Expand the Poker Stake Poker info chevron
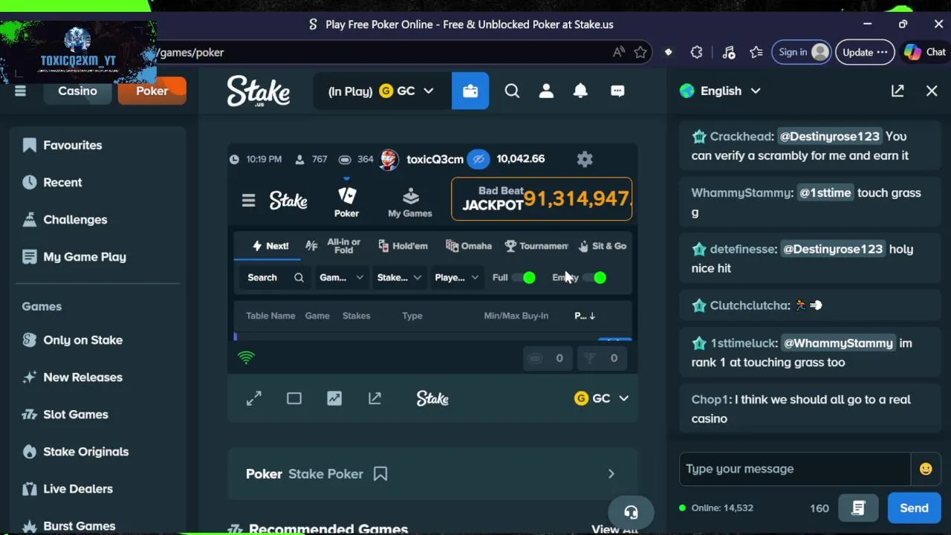 click(x=611, y=474)
